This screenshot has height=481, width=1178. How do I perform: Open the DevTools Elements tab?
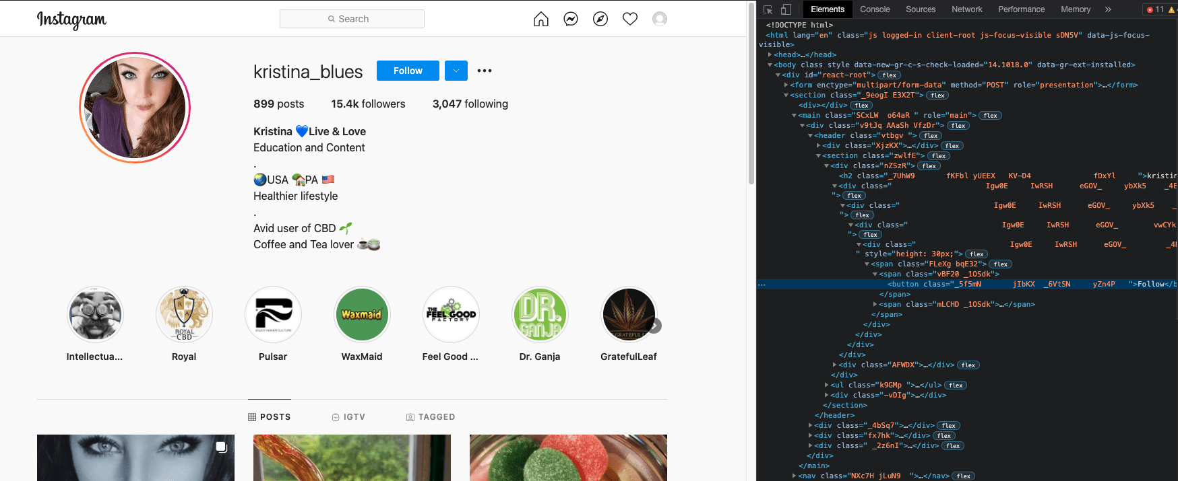pyautogui.click(x=827, y=9)
